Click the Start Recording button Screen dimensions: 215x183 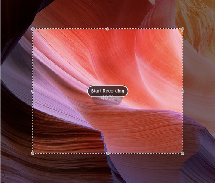point(107,91)
